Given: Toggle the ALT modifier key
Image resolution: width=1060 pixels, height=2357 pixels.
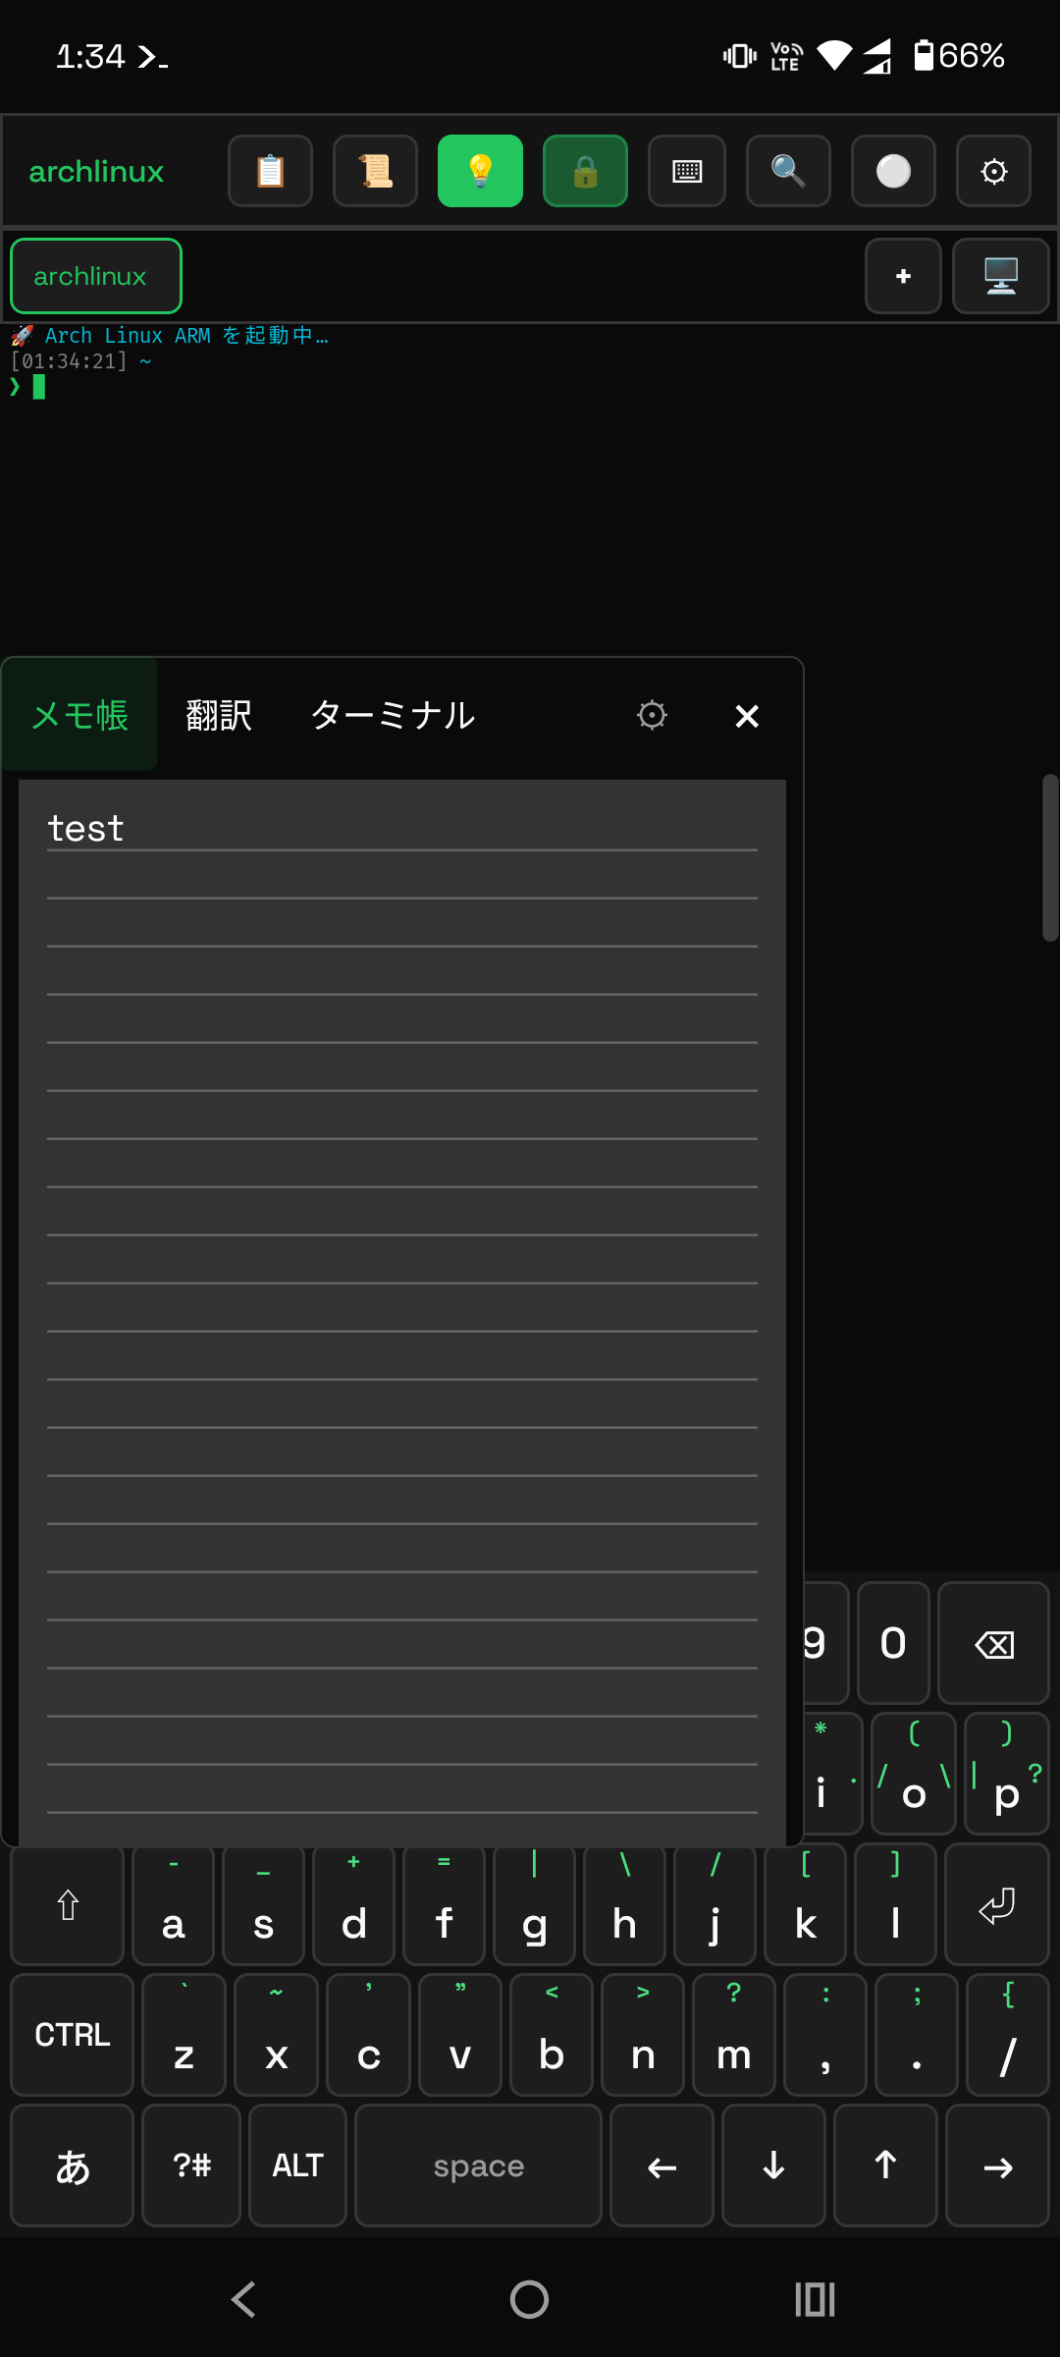Looking at the screenshot, I should (x=297, y=2165).
